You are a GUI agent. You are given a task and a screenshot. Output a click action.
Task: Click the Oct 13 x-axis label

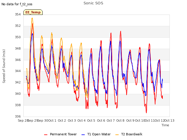[169, 120]
